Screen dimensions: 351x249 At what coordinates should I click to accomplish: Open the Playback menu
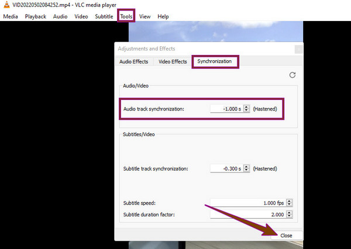pos(35,16)
